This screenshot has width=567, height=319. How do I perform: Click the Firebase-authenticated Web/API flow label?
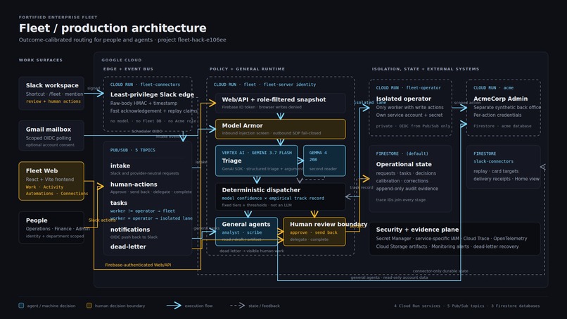pos(138,265)
